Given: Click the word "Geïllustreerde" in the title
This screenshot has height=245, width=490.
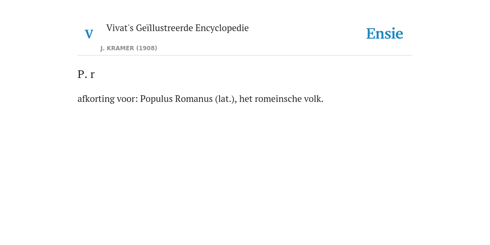Looking at the screenshot, I should tap(165, 28).
